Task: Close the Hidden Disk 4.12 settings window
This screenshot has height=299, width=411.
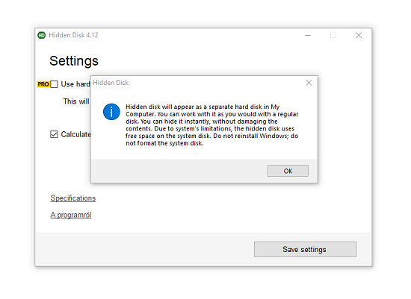Action: tap(359, 35)
